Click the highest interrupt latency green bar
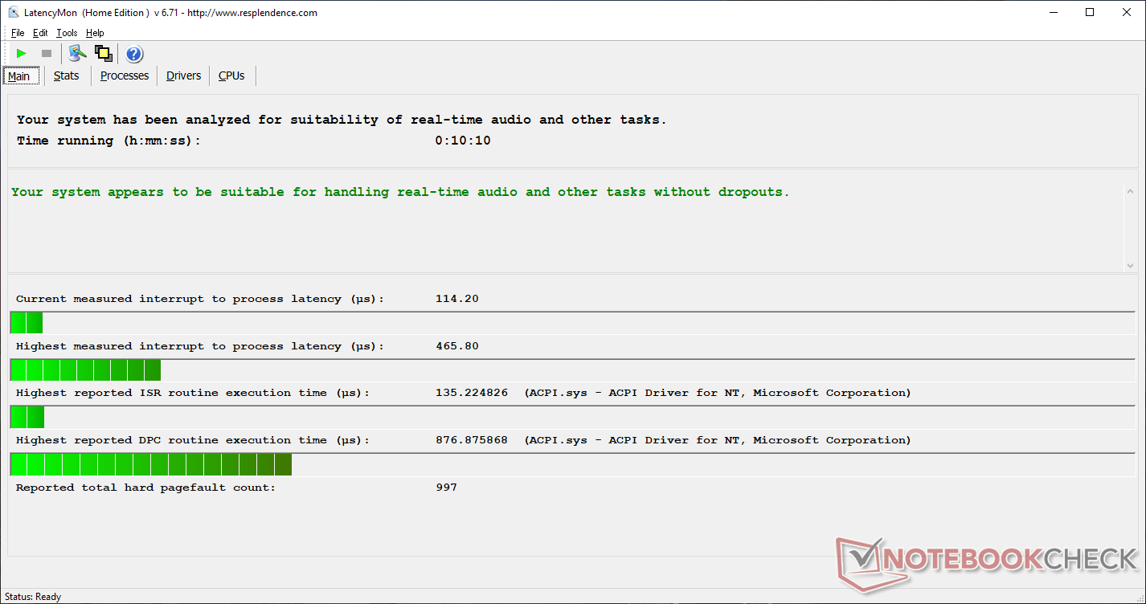Viewport: 1146px width, 604px height. [85, 370]
